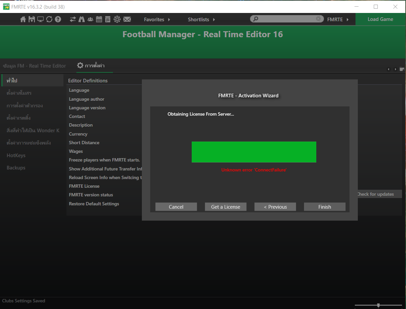This screenshot has width=406, height=309.
Task: Click the Language setting label
Action: [79, 90]
